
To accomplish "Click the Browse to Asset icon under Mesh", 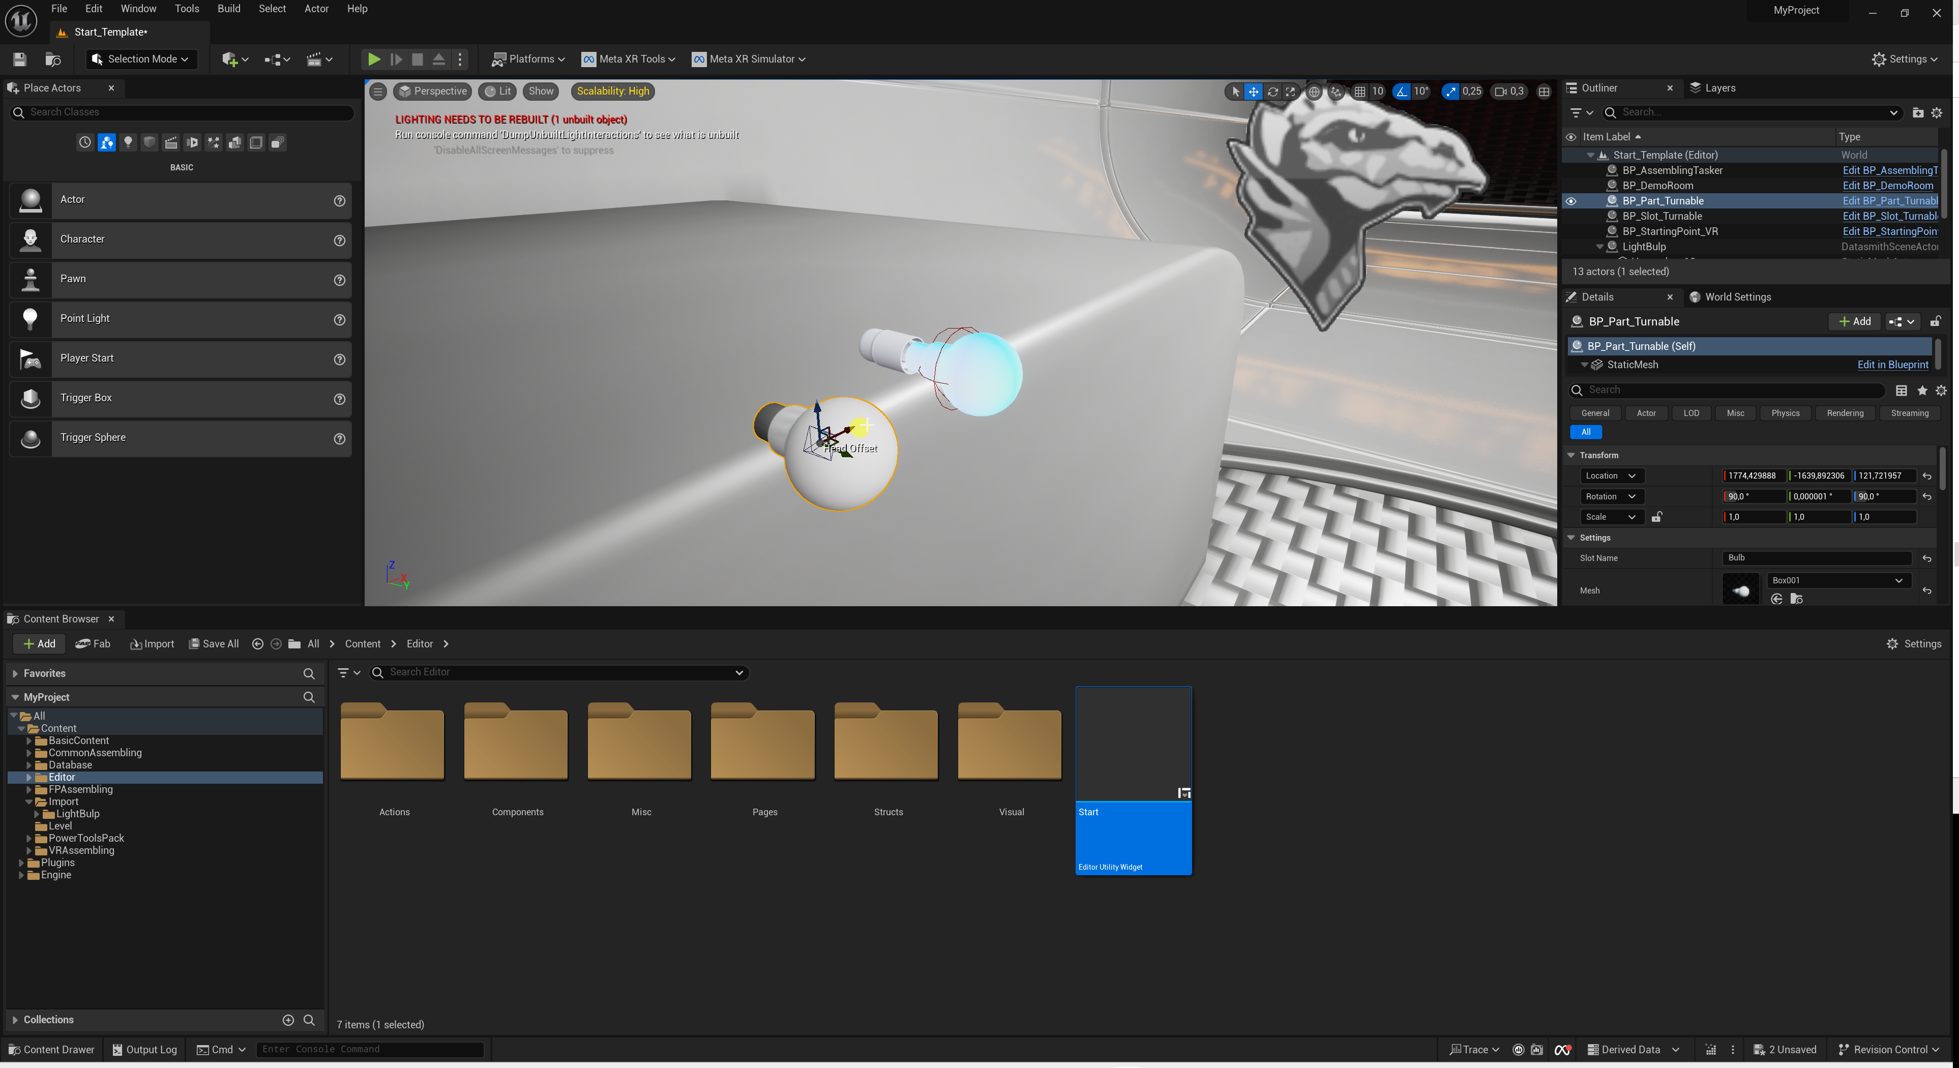I will 1796,600.
